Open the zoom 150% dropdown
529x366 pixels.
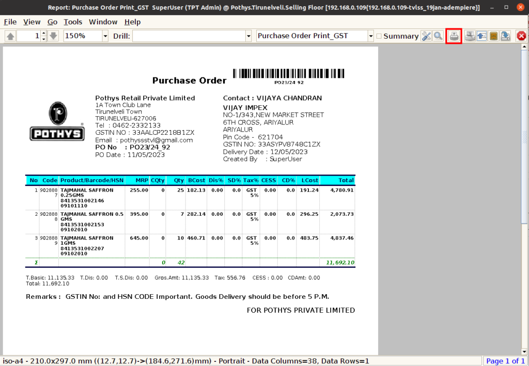(105, 36)
